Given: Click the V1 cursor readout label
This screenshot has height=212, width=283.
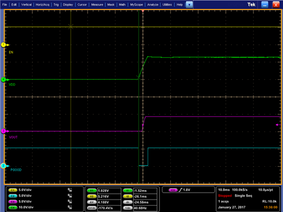Looking at the screenshot, I should [92, 191].
